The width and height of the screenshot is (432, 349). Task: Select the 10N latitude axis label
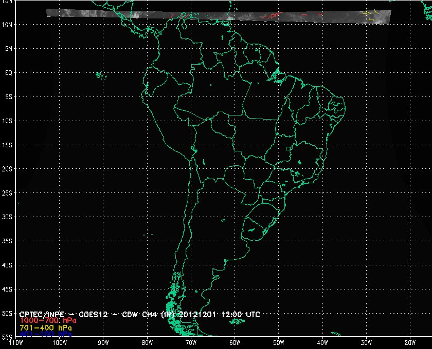(8, 25)
